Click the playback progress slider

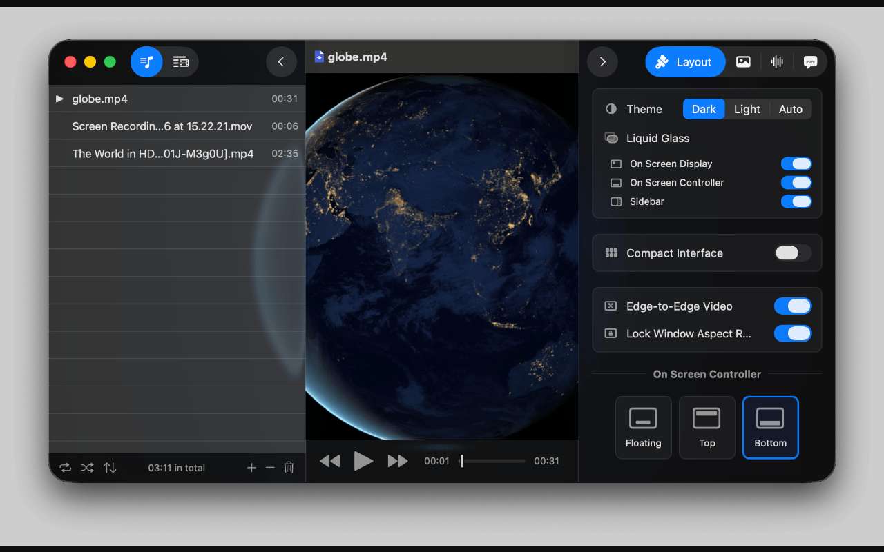point(492,461)
